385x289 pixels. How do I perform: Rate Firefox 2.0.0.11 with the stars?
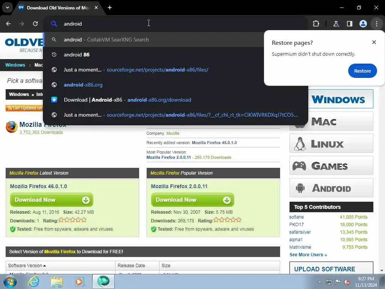[227, 220]
